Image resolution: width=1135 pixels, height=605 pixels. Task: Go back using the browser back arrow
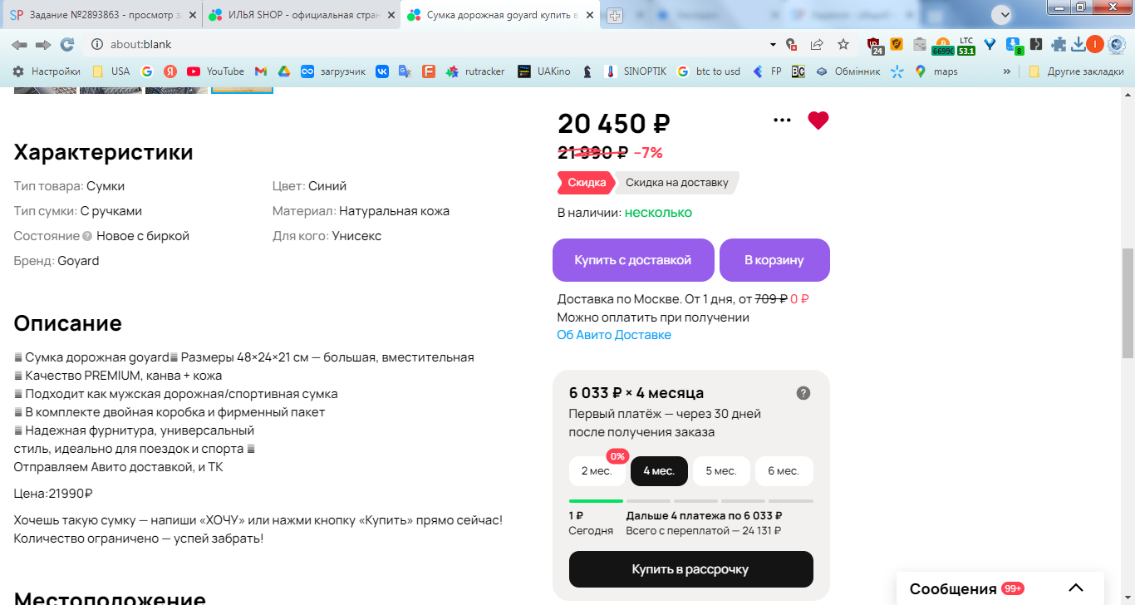coord(19,44)
